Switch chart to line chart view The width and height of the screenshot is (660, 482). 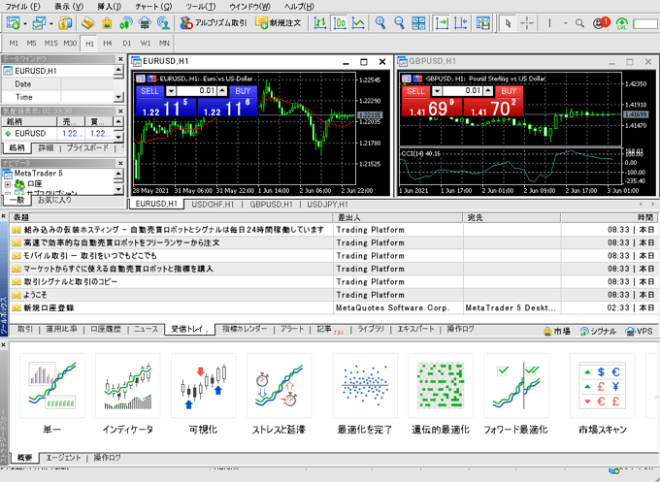point(358,23)
